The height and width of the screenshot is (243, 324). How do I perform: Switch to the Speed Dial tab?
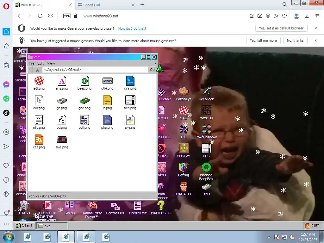click(106, 5)
